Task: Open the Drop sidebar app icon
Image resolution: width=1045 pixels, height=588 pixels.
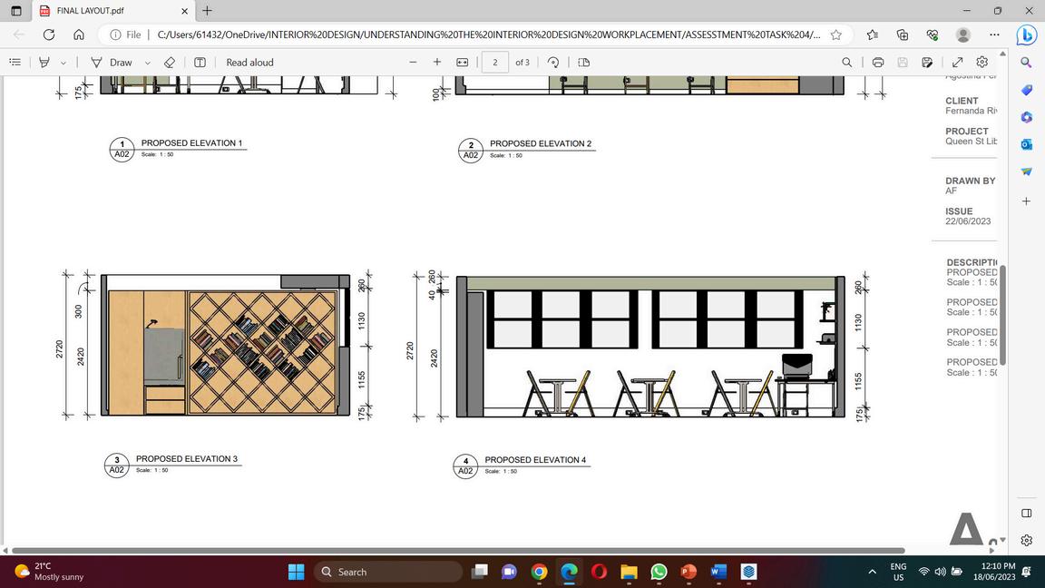Action: point(1026,171)
